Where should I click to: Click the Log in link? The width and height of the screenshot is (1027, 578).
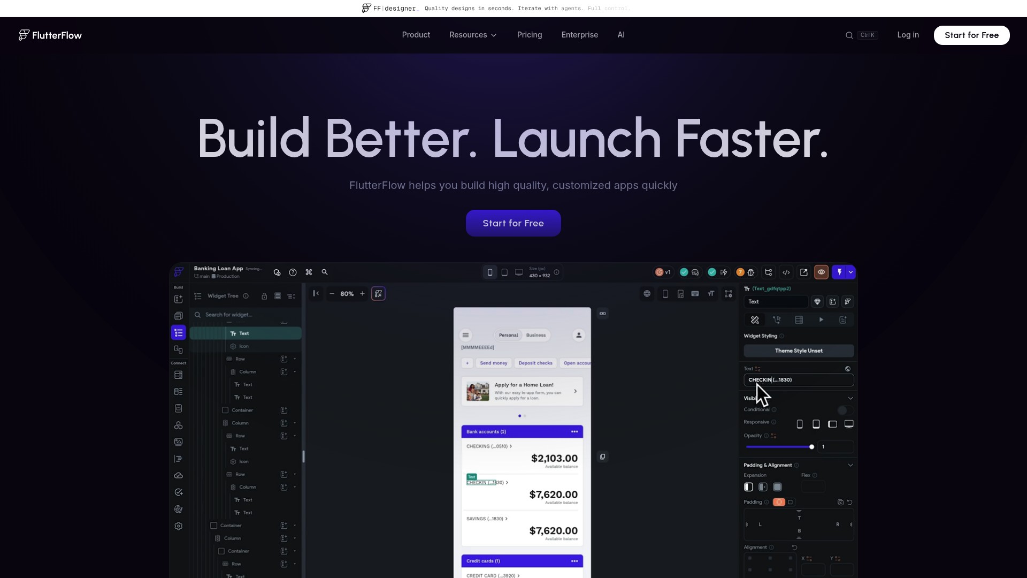(908, 35)
